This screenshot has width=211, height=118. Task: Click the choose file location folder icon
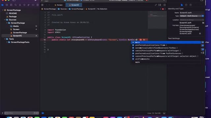tap(203, 23)
